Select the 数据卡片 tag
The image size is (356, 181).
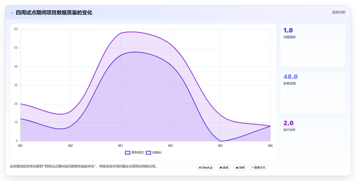259,168
